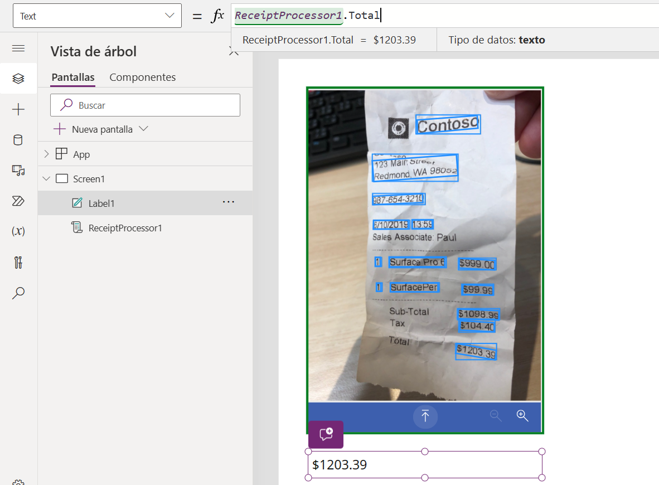Screen dimensions: 659x485
Task: Click the Buscar search field
Action: [145, 105]
